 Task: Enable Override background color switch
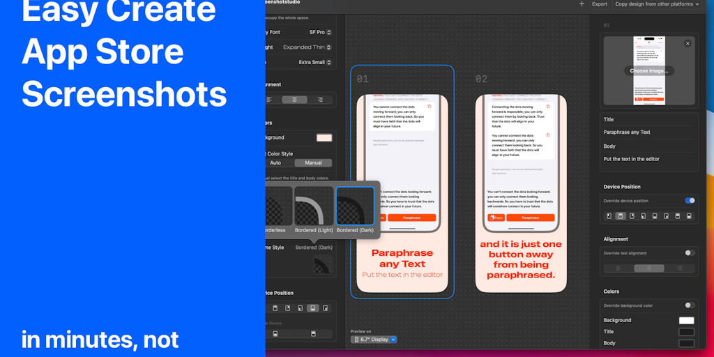690,305
